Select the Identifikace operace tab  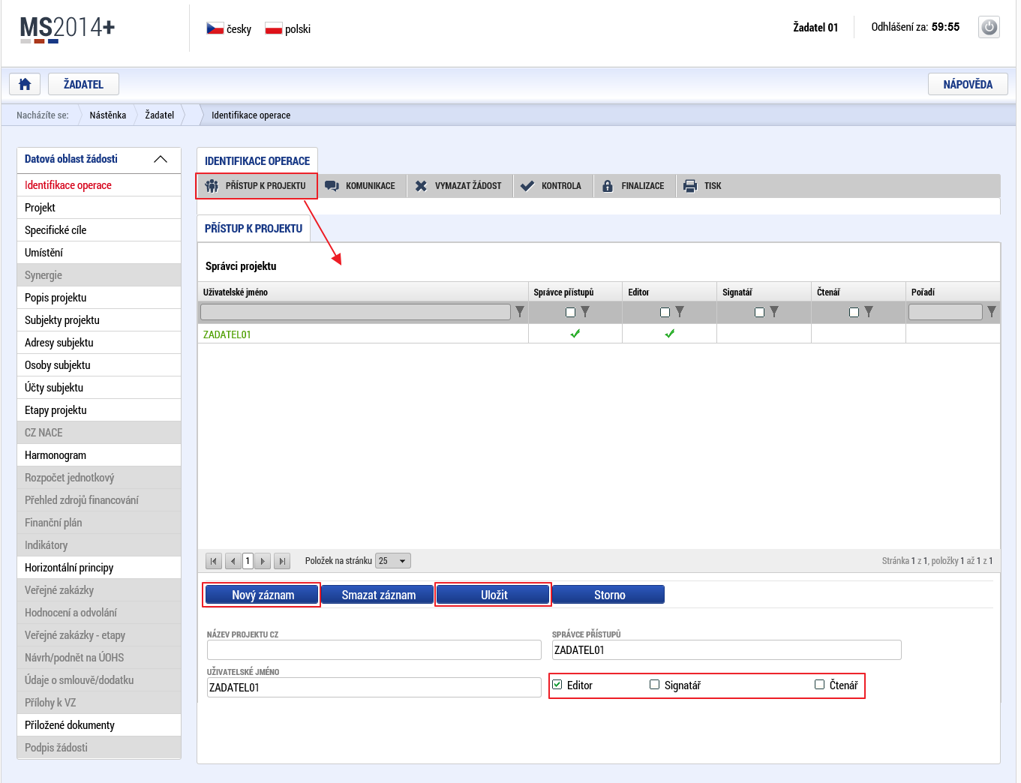(x=257, y=161)
